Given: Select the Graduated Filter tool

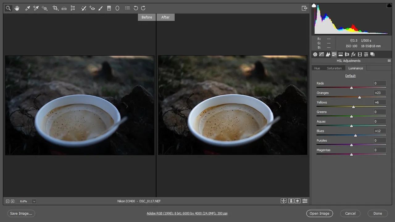Looking at the screenshot, I should pos(109,8).
